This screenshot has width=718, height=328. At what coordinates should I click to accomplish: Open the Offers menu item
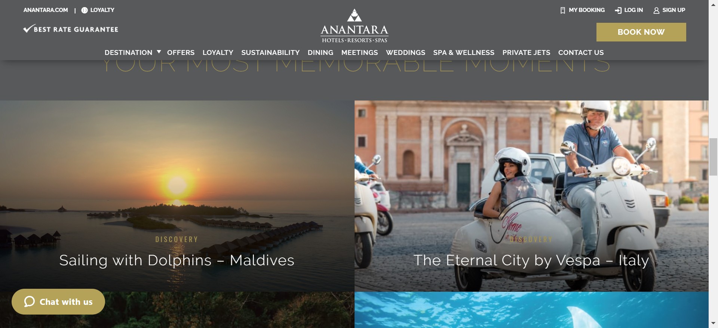click(181, 53)
